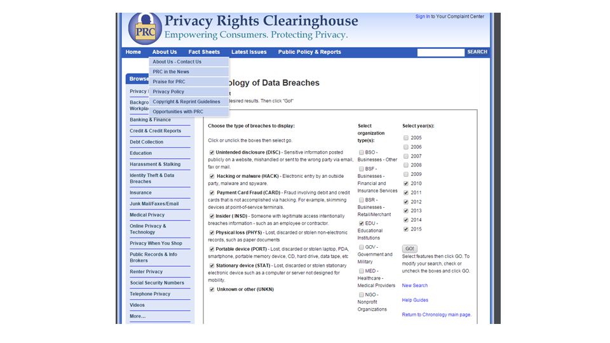Check the NGO Nonprofit Organizations checkbox
The image size is (610, 343).
362,295
